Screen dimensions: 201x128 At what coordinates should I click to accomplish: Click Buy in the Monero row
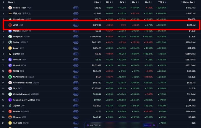point(76,117)
